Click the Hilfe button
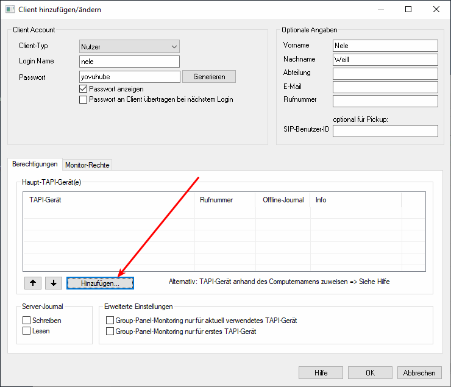The height and width of the screenshot is (387, 451). 321,373
